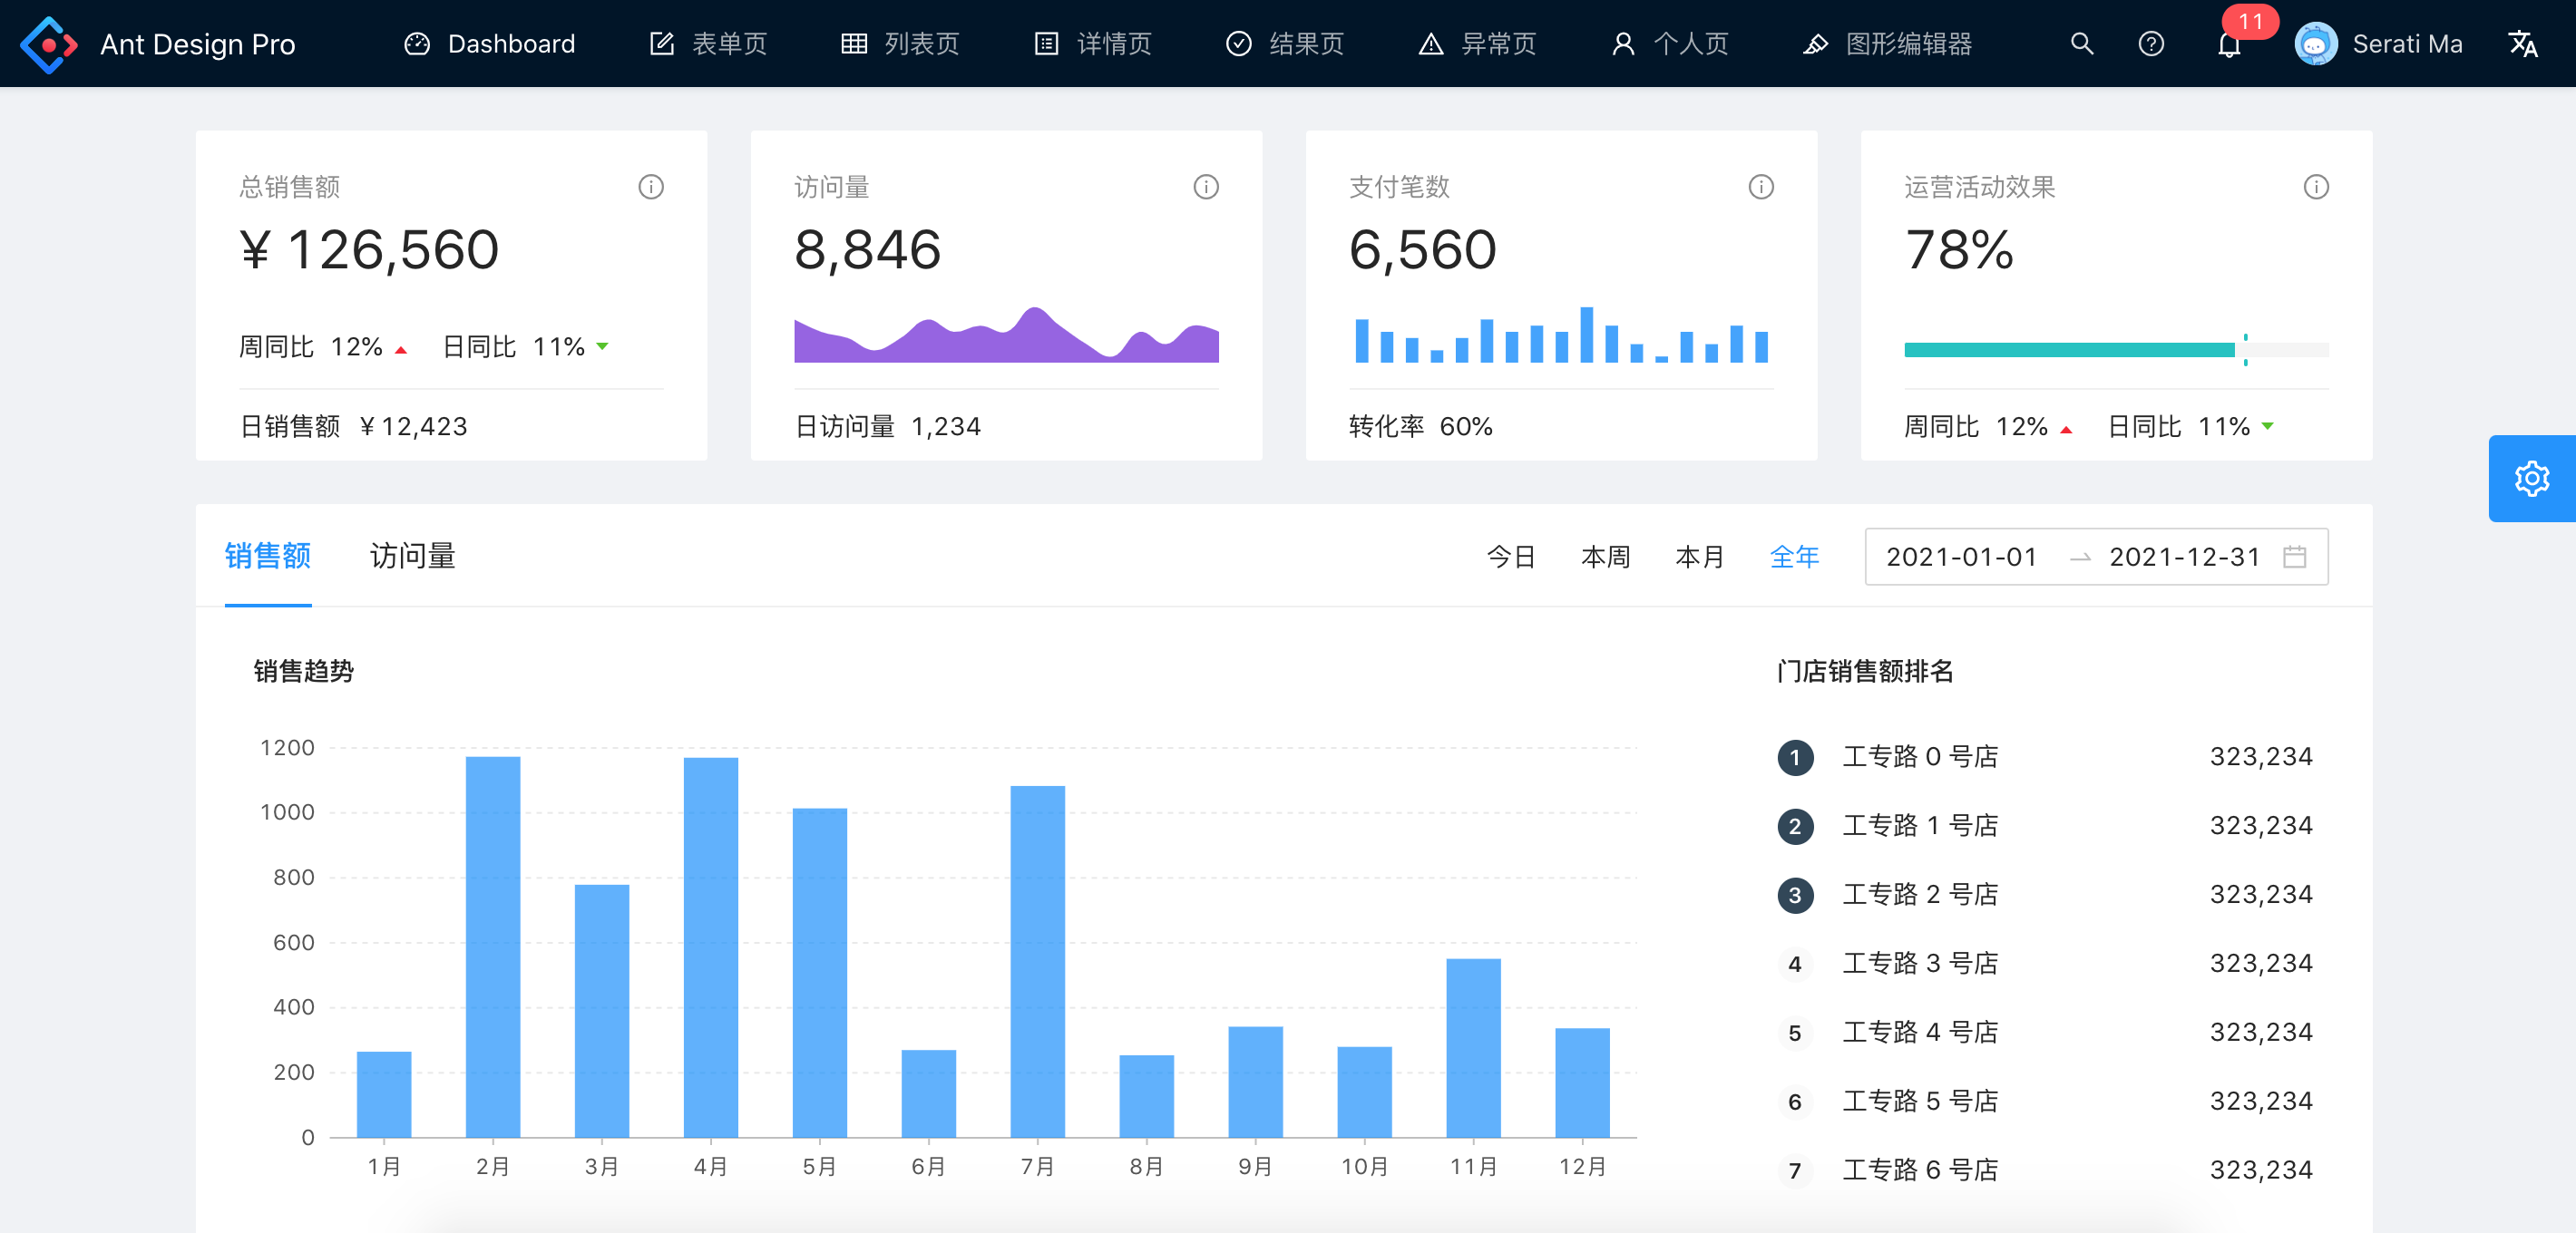Image resolution: width=2576 pixels, height=1233 pixels.
Task: Select the 本周 time range
Action: point(1605,557)
